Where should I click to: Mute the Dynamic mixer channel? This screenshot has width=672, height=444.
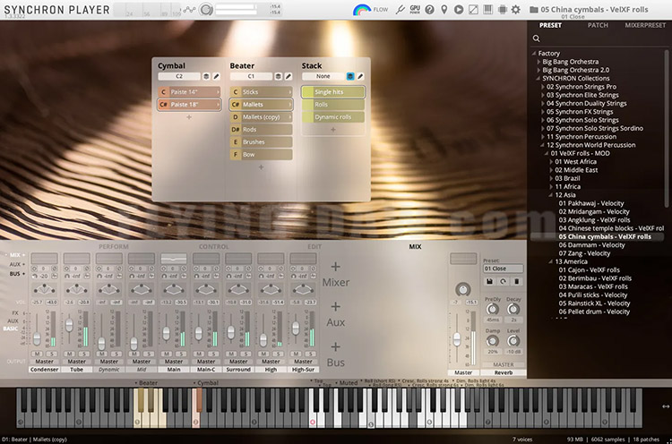(x=102, y=354)
